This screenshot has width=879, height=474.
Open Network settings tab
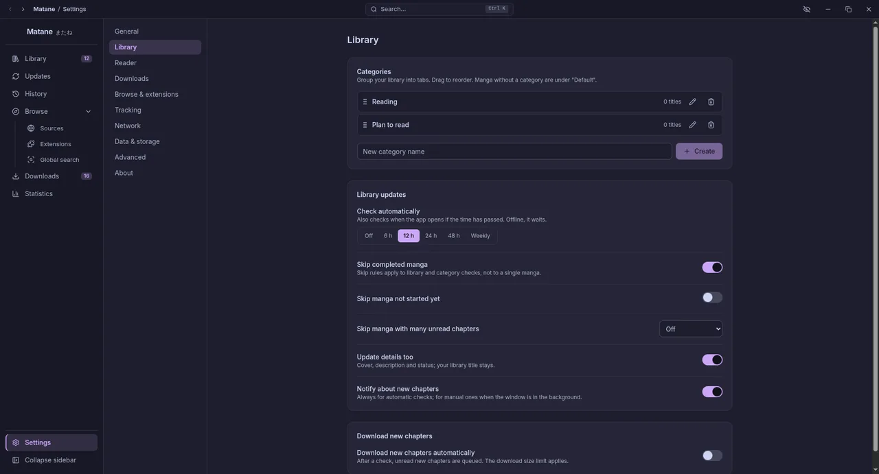point(155,126)
